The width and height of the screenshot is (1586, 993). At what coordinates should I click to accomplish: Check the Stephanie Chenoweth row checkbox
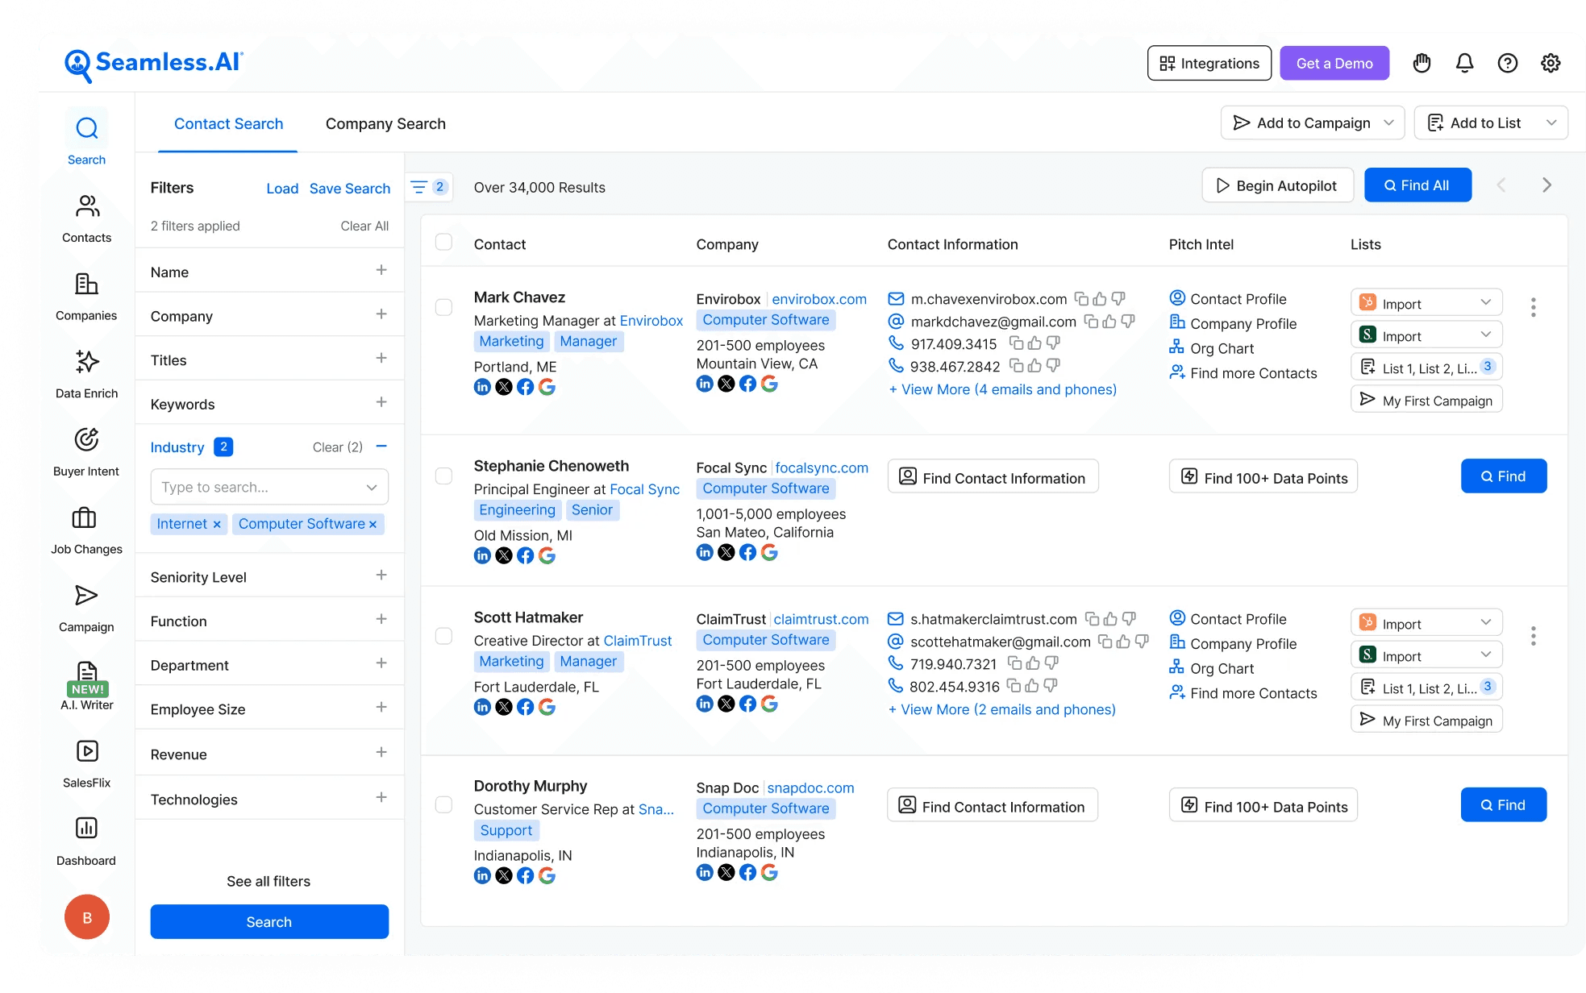click(443, 476)
